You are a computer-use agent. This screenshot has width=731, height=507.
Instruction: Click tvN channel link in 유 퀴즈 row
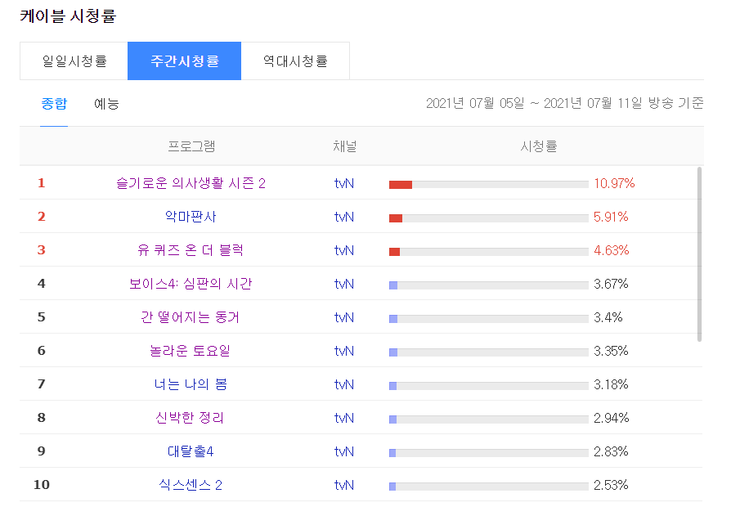tap(344, 250)
